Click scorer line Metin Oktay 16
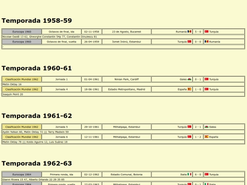The image size is (247, 185). point(123,85)
